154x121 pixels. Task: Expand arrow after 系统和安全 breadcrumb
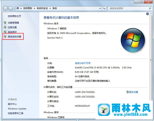(x=50, y=8)
